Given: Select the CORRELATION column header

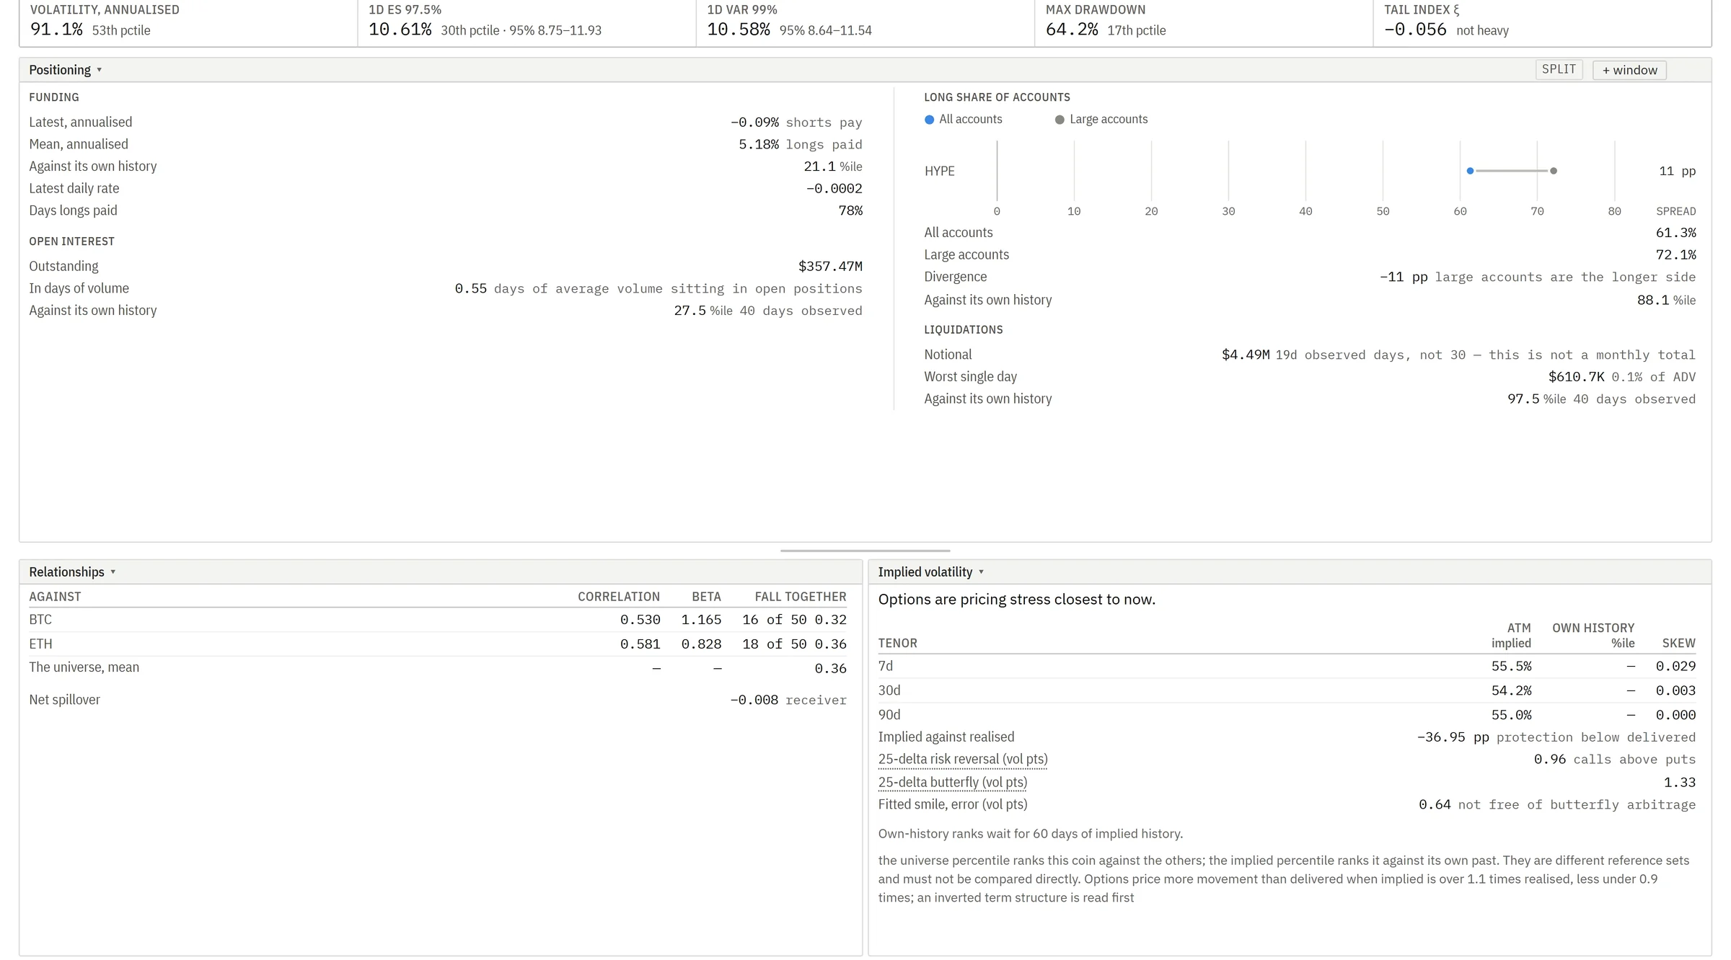Looking at the screenshot, I should pyautogui.click(x=618, y=597).
